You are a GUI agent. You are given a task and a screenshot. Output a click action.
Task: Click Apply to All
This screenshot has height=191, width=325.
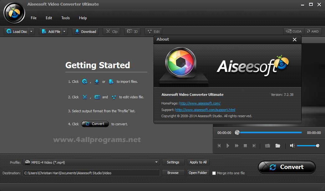[198, 162]
